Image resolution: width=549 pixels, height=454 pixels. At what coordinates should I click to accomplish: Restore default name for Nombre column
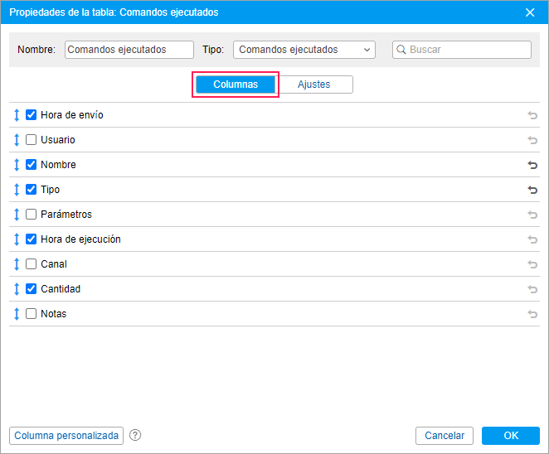pyautogui.click(x=532, y=165)
